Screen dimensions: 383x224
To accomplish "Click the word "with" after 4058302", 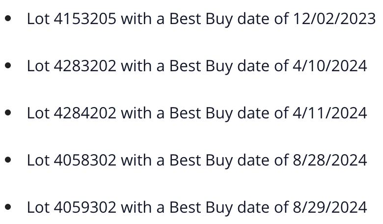I will click(x=136, y=160).
